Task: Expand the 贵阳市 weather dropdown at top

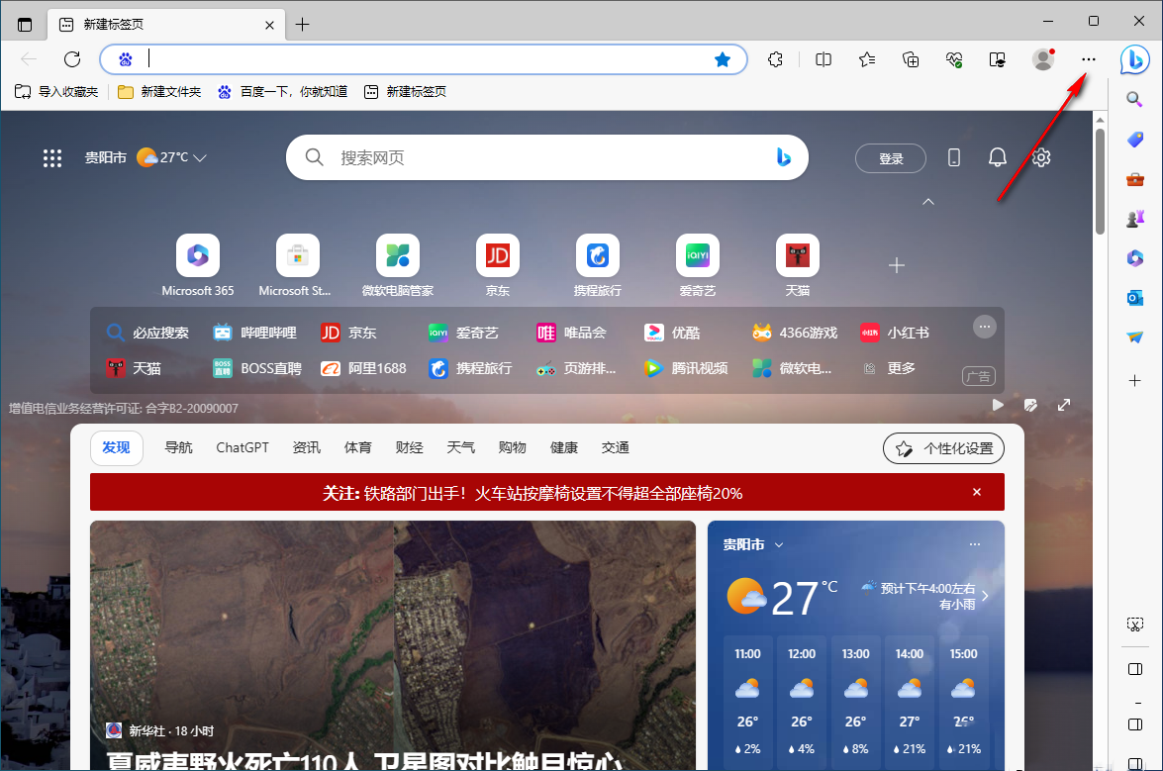Action: coord(200,158)
